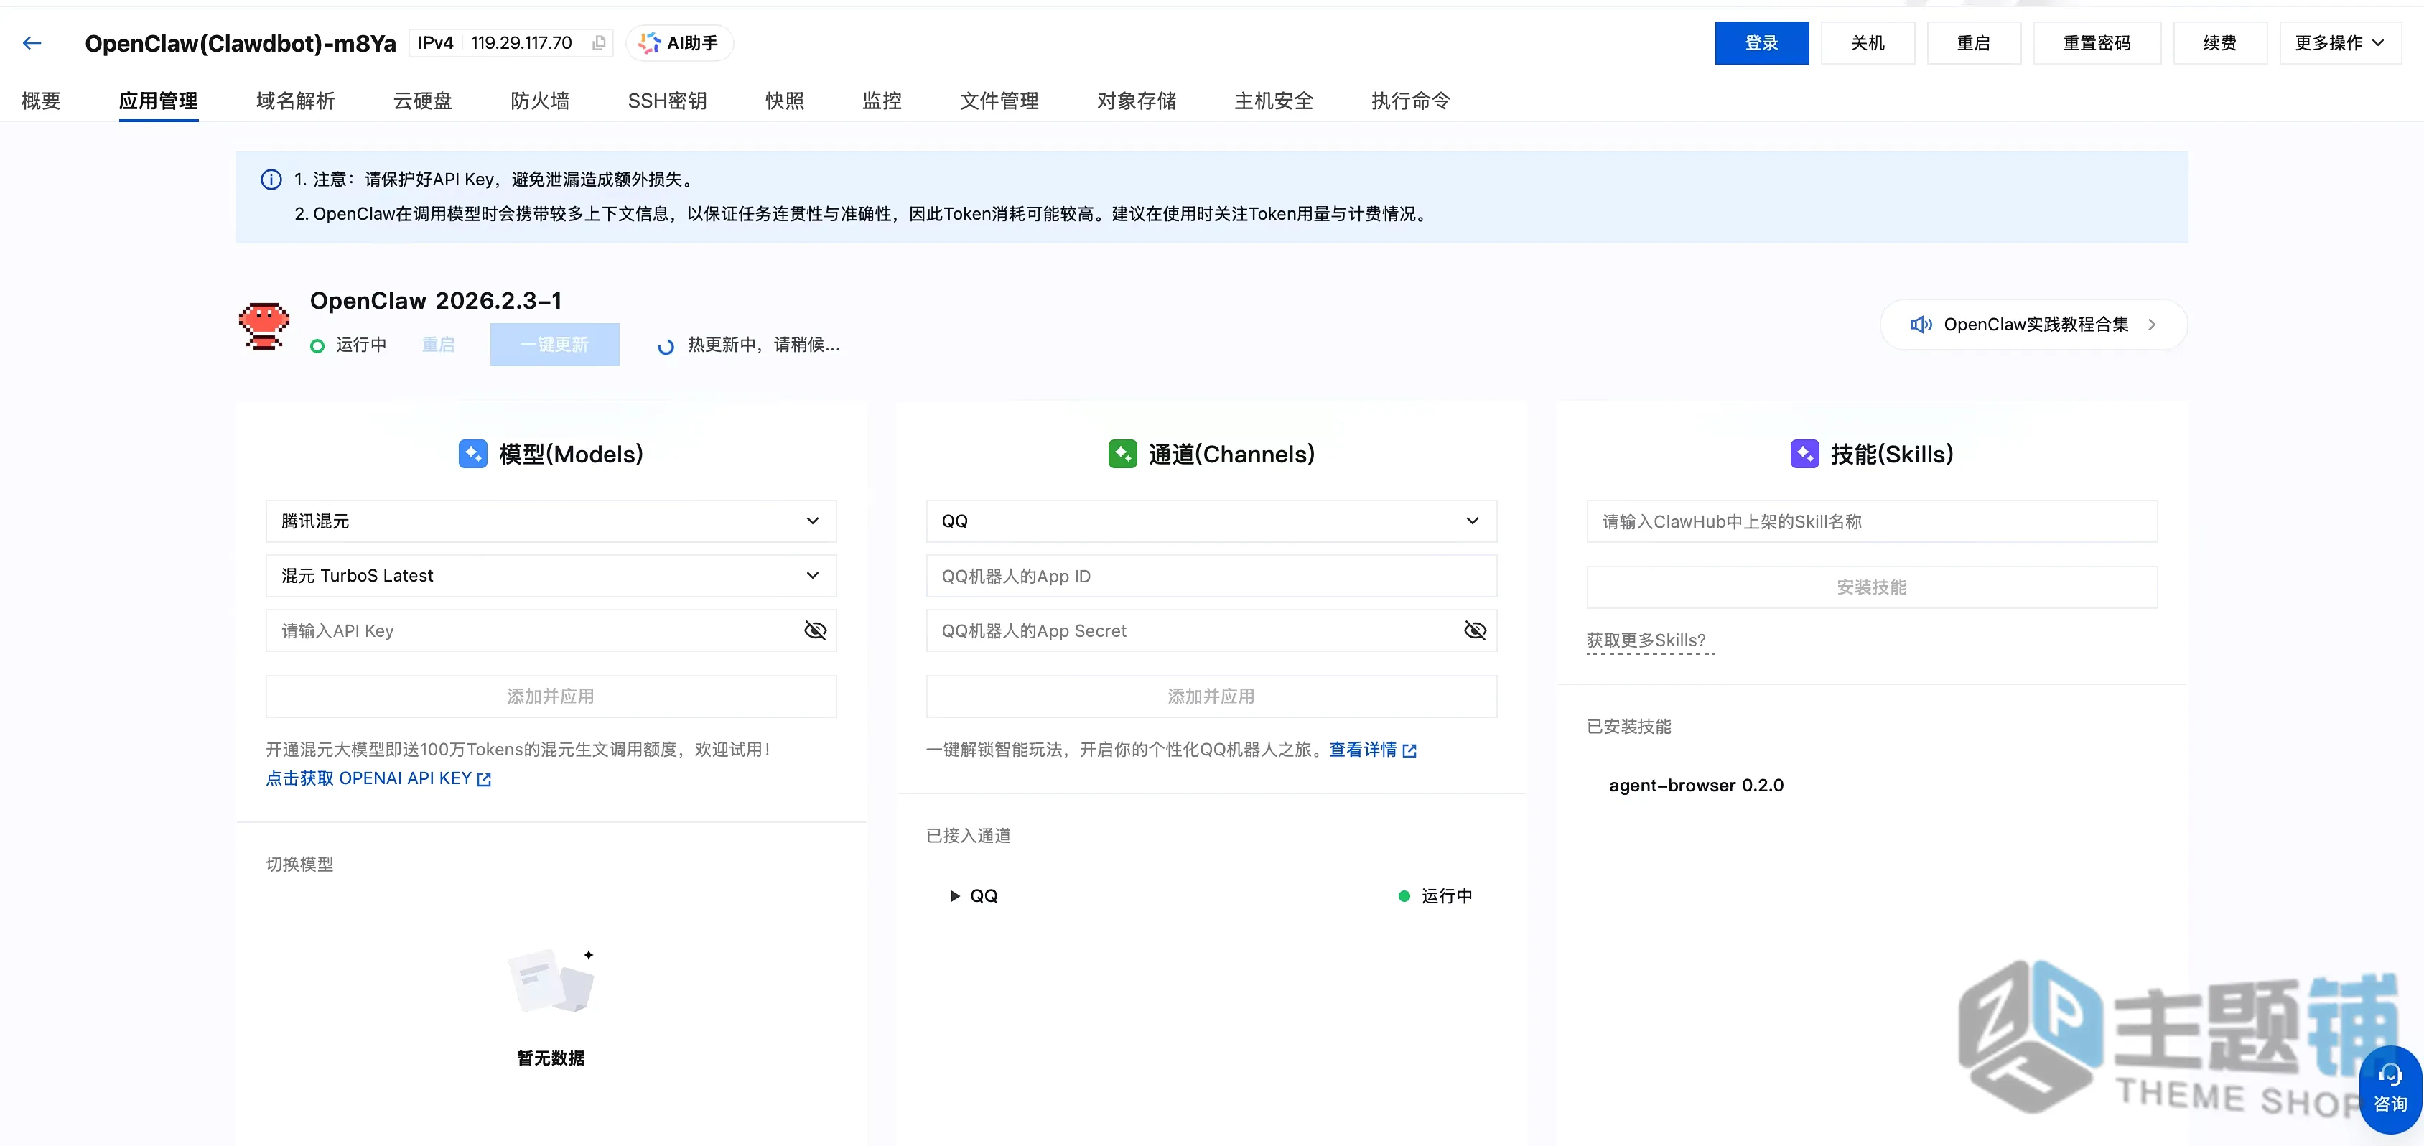
Task: Switch to the 云硬盘 tab
Action: pyautogui.click(x=422, y=101)
